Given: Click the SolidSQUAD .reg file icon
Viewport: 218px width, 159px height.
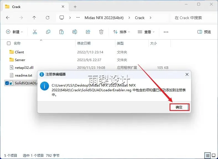Looking at the screenshot, I should (x=11, y=83).
